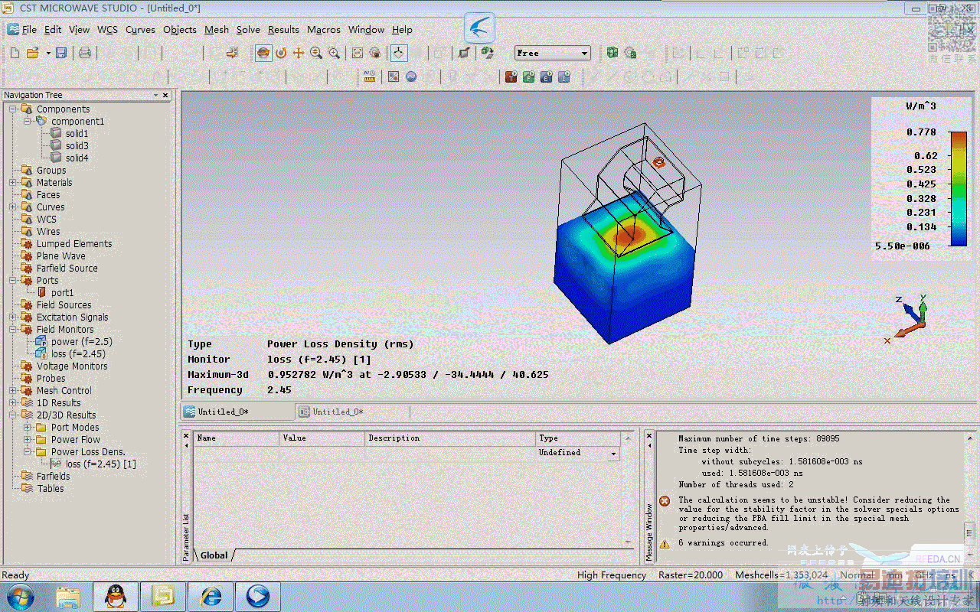Start the Frequency domain solver (F icon)

pyautogui.click(x=529, y=76)
